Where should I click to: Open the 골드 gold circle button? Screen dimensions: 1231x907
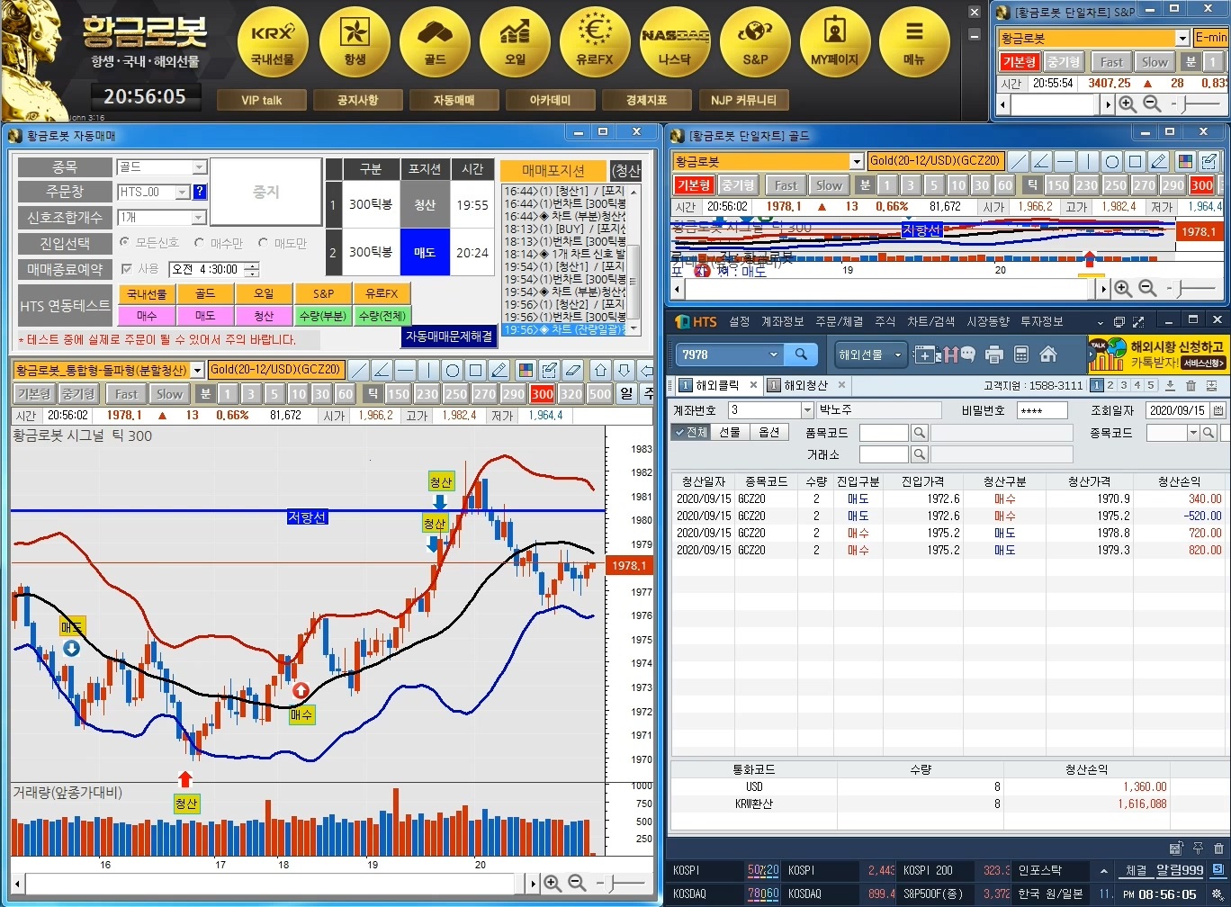[x=435, y=41]
